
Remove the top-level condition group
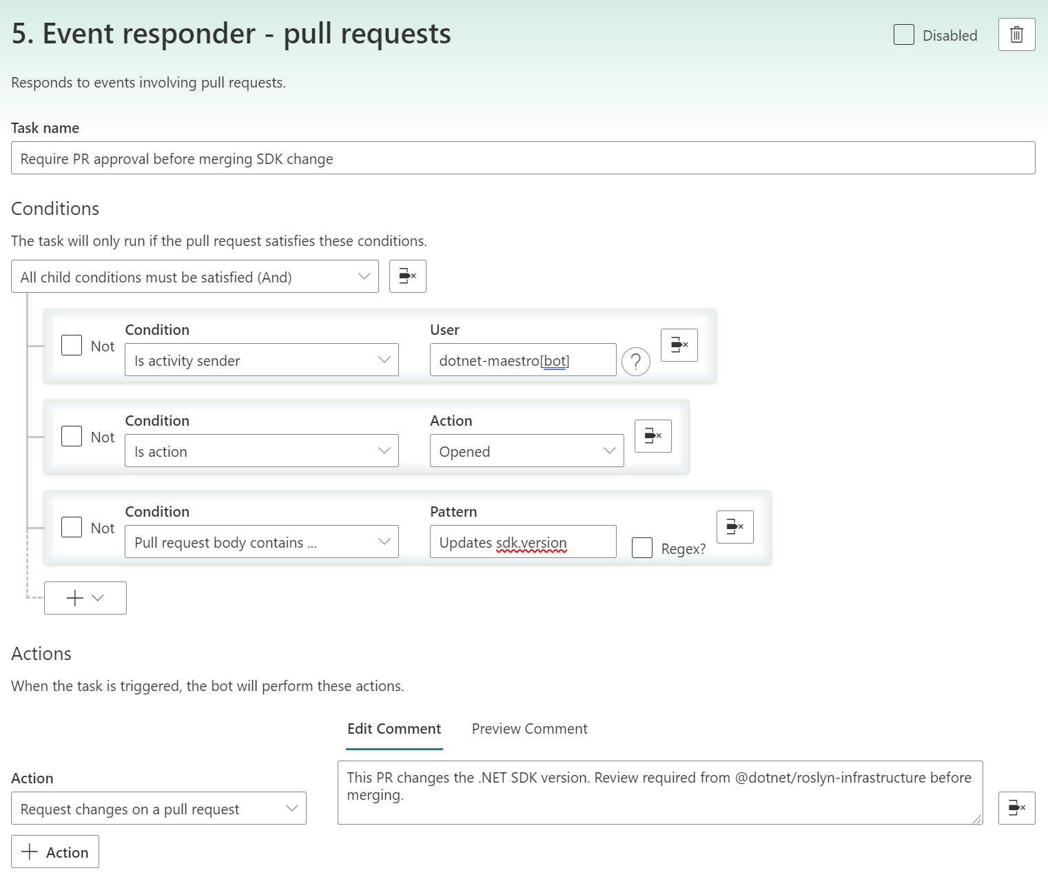click(x=407, y=276)
